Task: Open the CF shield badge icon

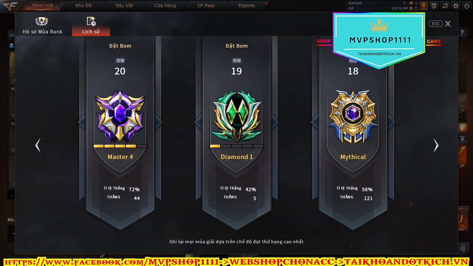Action: click(434, 6)
